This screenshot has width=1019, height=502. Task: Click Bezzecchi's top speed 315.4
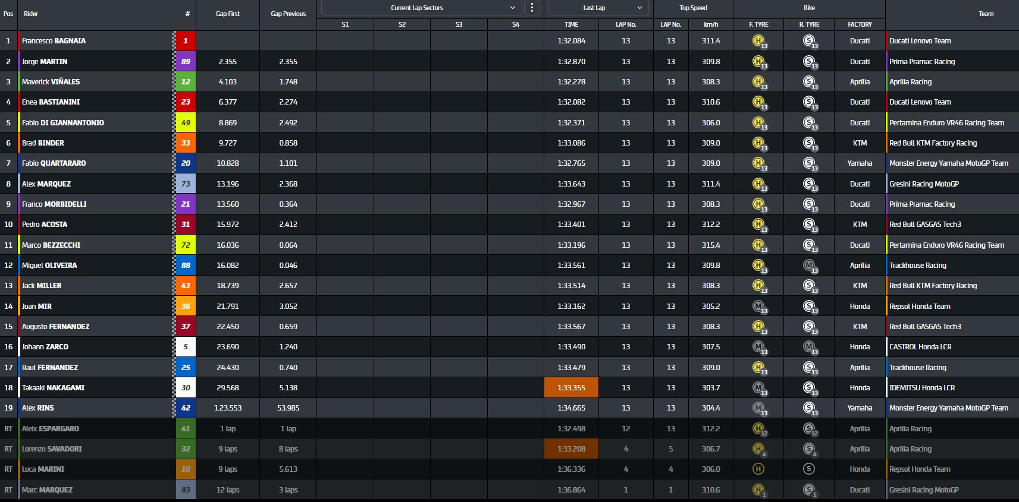pyautogui.click(x=711, y=245)
